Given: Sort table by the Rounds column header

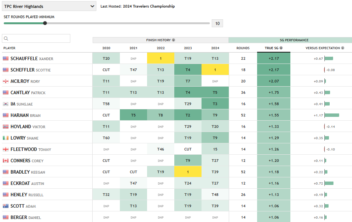Looking at the screenshot, I should coord(243,48).
